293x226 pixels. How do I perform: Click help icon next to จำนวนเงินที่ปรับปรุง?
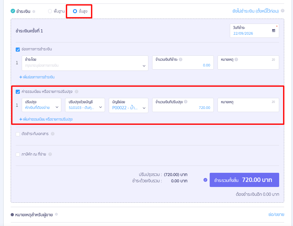click(x=185, y=102)
